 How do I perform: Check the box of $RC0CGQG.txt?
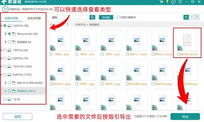(x=178, y=54)
